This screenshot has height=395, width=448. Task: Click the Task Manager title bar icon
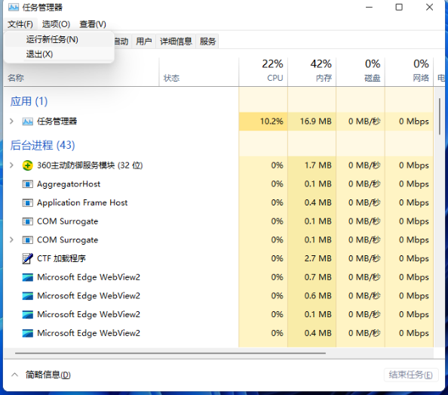point(14,7)
